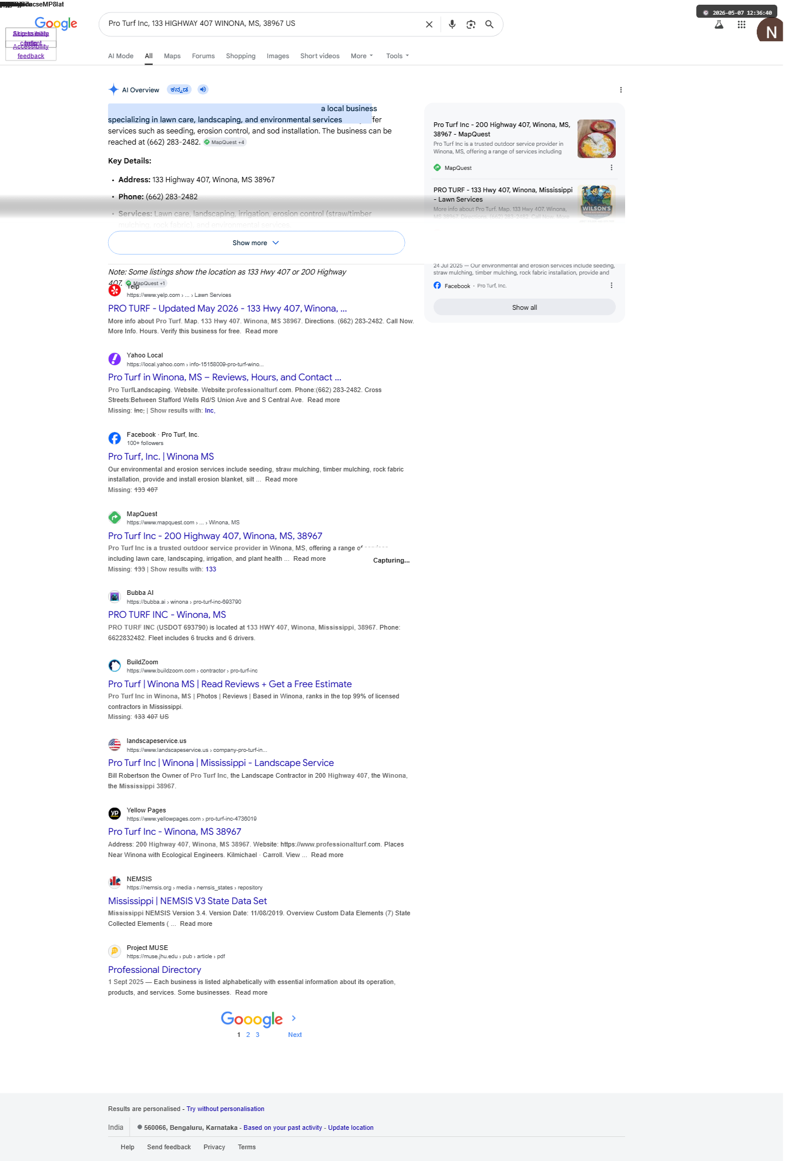Open the Google apps grid

741,25
